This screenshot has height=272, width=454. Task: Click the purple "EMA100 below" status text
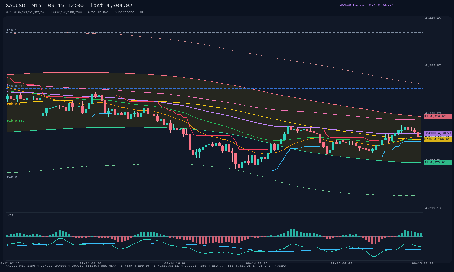pos(351,5)
